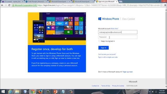This screenshot has height=94, width=167.
Task: Click 'Register once, develop for both' heading
Action: (x=52, y=49)
